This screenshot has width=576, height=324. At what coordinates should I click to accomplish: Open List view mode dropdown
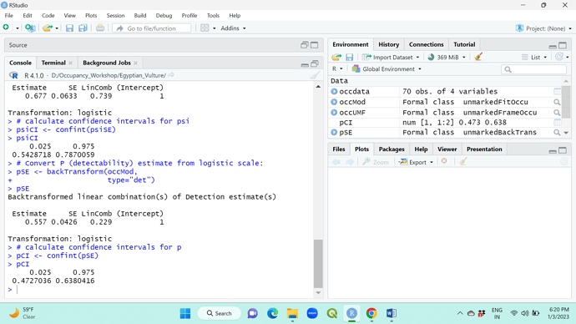[x=534, y=57]
